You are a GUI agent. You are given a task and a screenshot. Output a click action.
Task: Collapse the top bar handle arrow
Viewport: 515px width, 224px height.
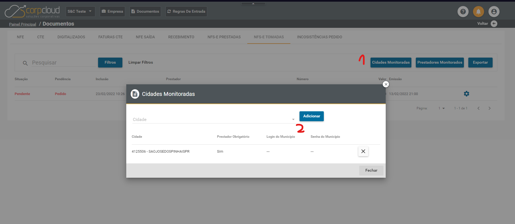[x=253, y=4]
